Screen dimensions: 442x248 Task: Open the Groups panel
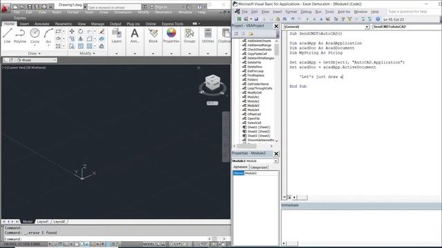point(189,36)
